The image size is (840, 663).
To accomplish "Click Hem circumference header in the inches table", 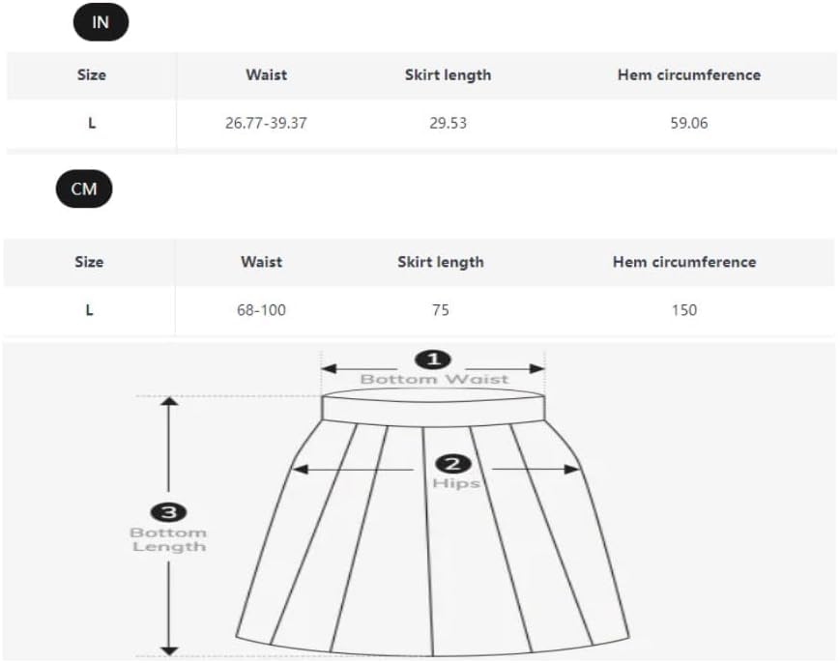I will pyautogui.click(x=688, y=74).
